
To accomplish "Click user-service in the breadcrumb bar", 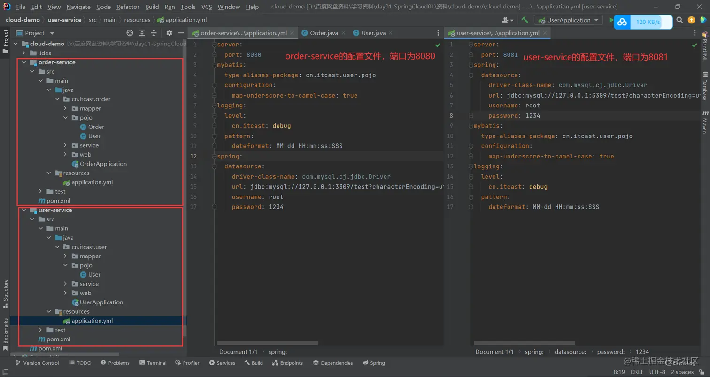I will (64, 20).
